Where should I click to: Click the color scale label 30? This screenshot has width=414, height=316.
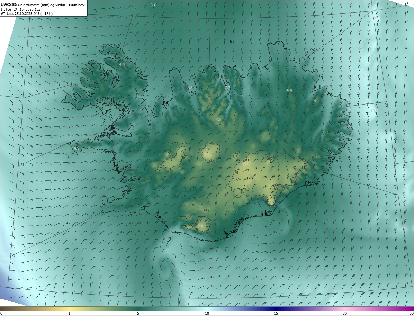[x=345, y=314]
